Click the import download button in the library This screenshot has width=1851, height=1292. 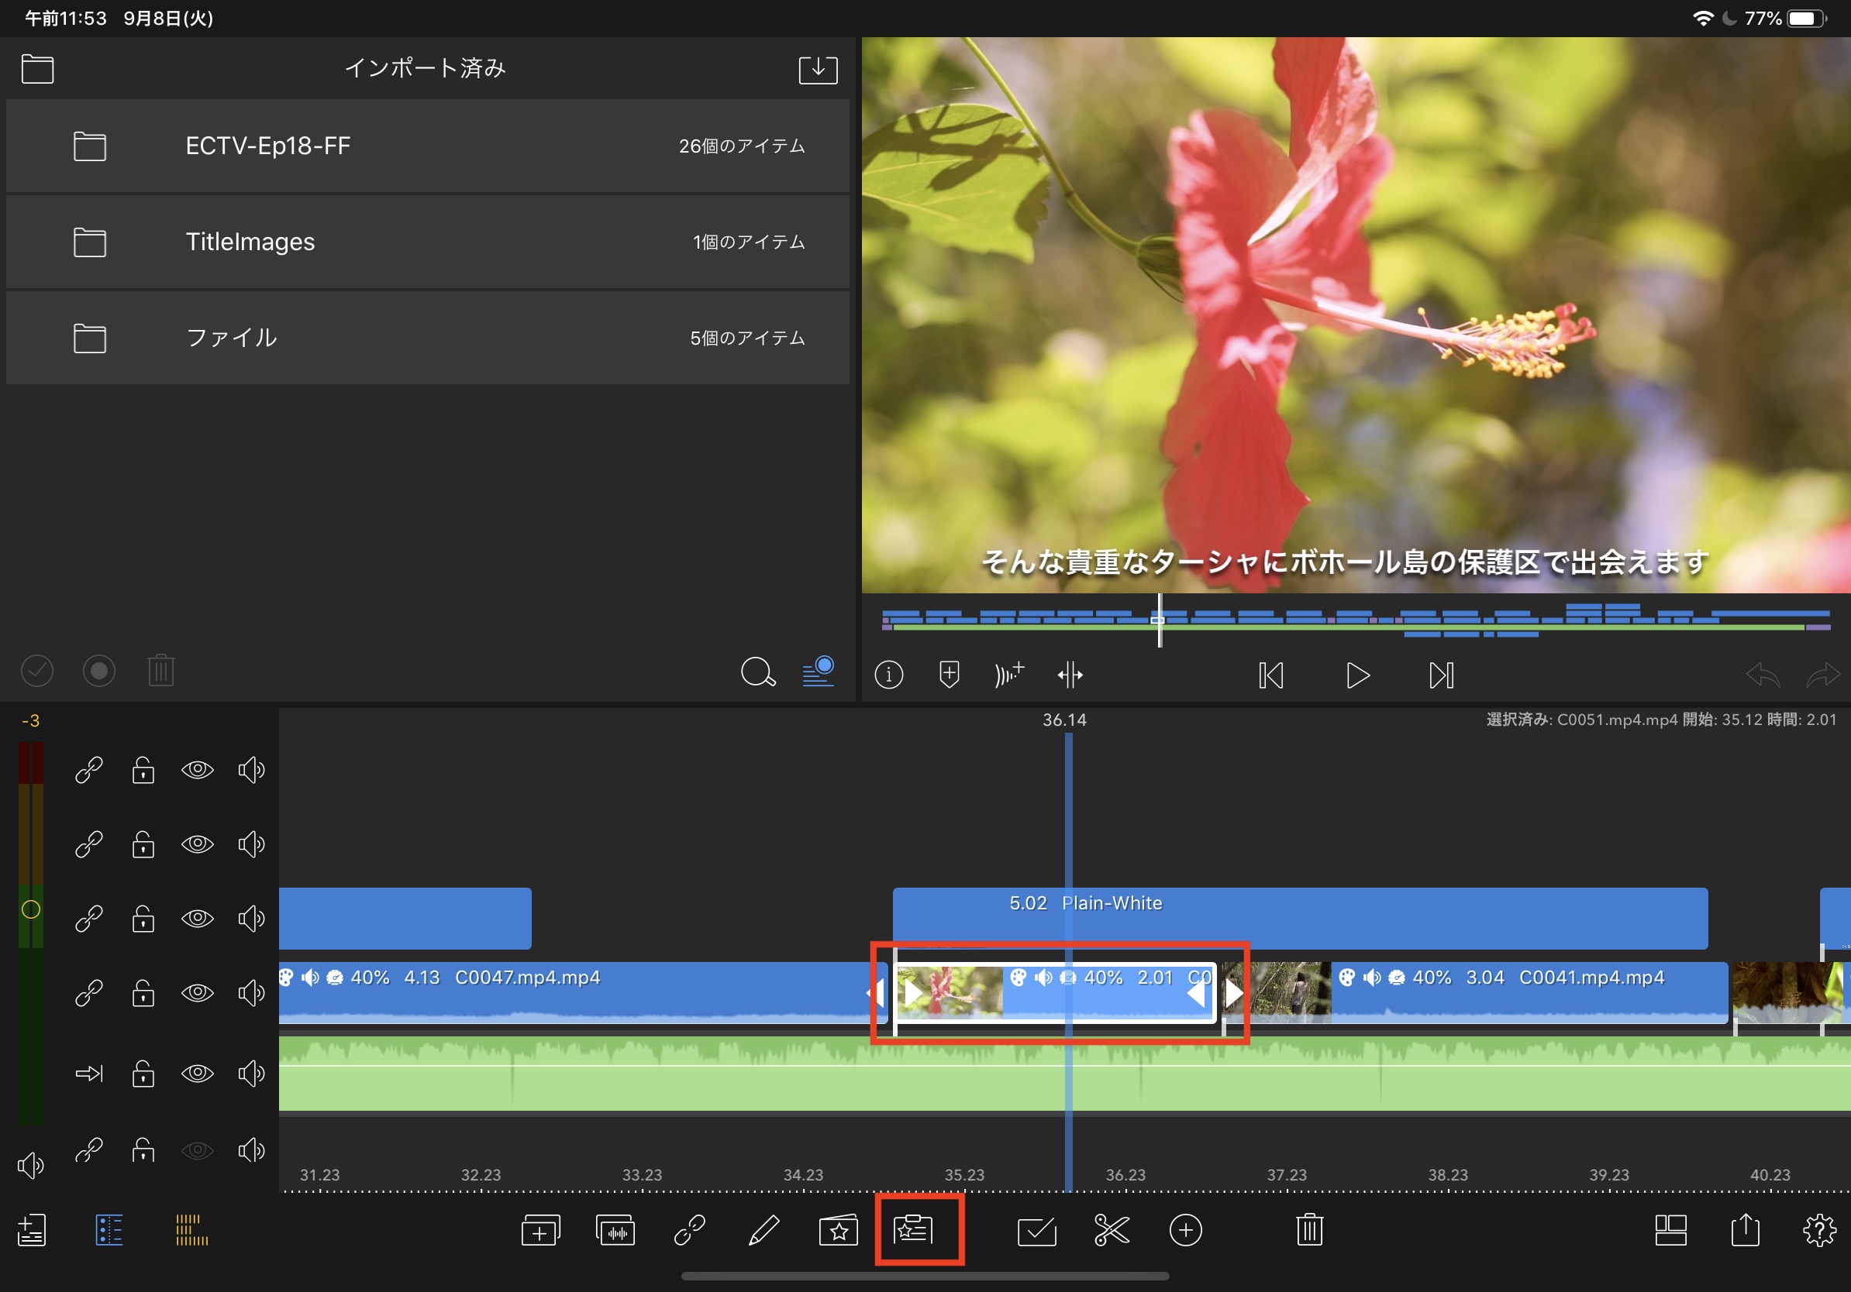[818, 69]
